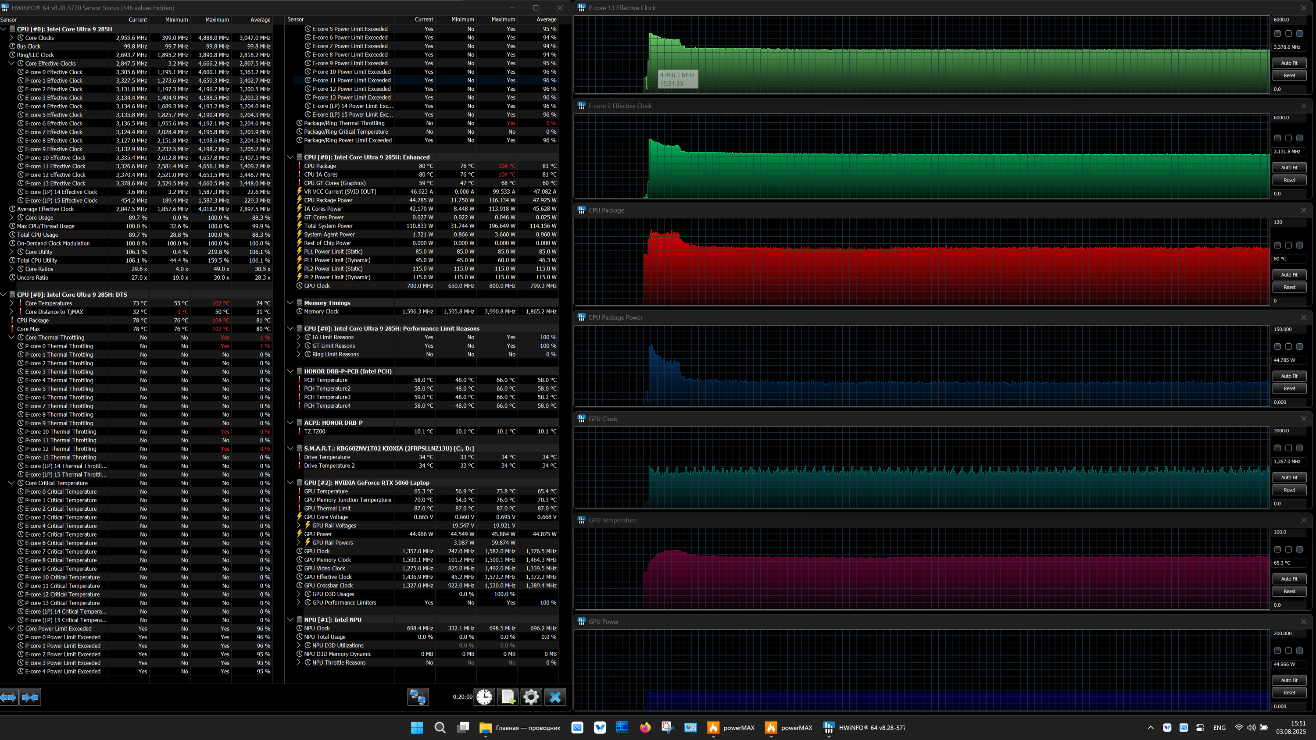Viewport: 1316px width, 740px height.
Task: Select the P-core 11 Power Limit Exceeded row
Action: (x=351, y=80)
